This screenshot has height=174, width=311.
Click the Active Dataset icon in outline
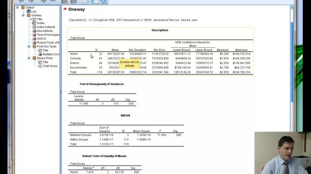click(35, 27)
